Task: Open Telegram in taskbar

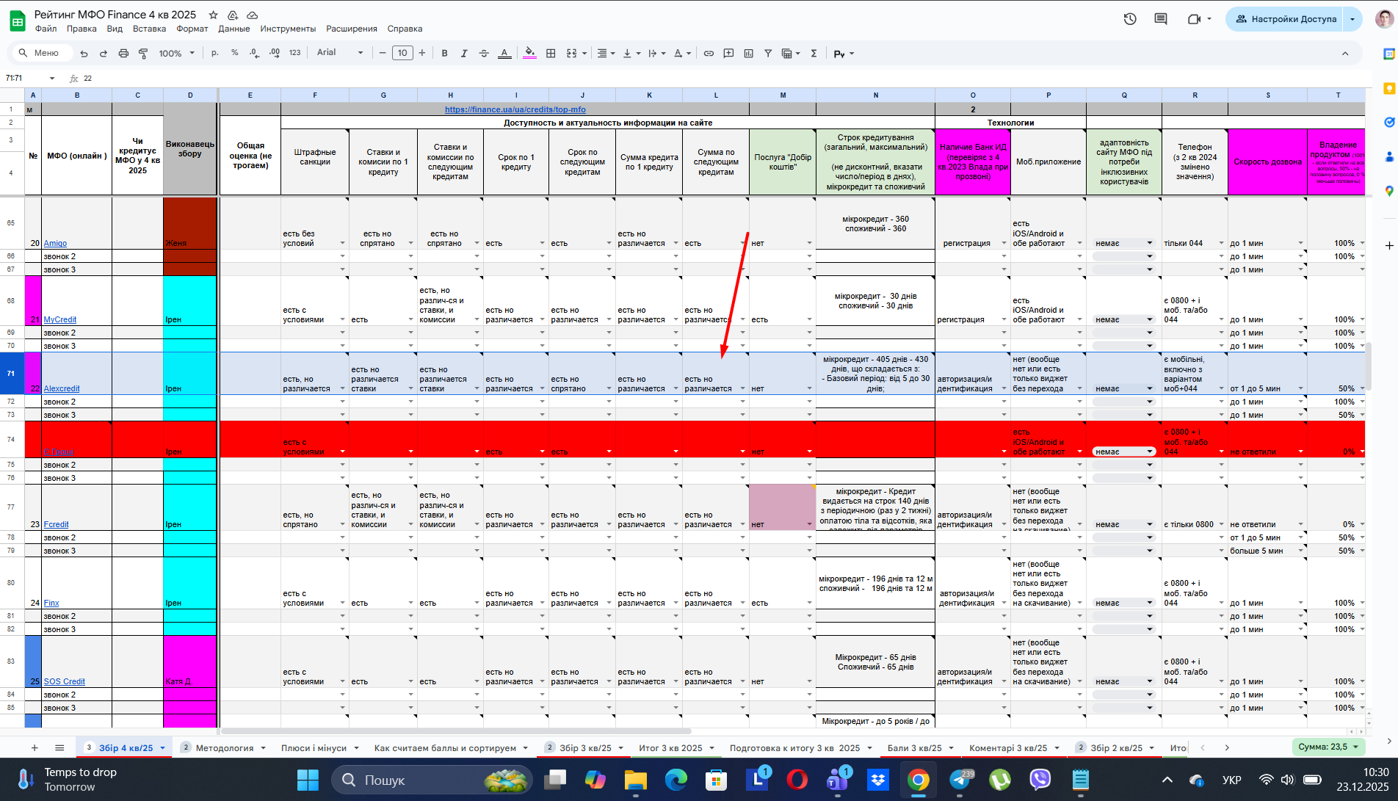Action: (x=959, y=780)
